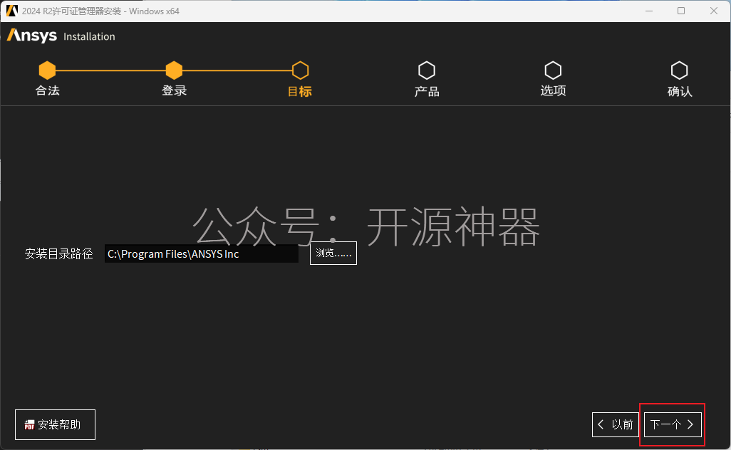Click the Ansys logo in header
This screenshot has height=450, width=731.
click(x=31, y=36)
